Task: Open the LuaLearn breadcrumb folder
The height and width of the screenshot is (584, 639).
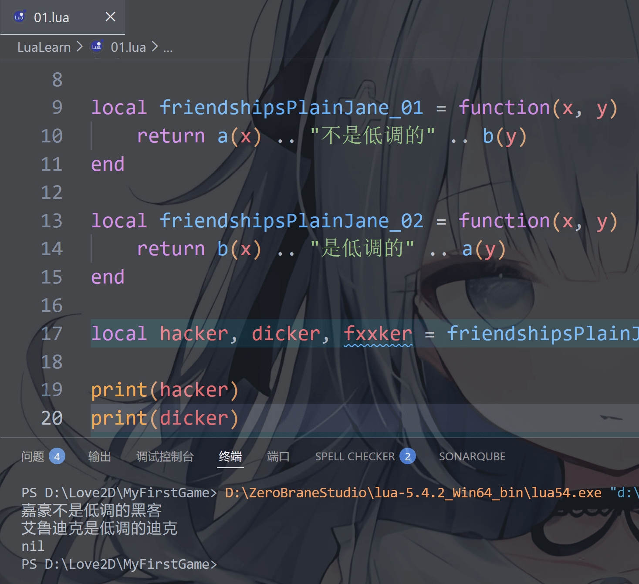Action: click(x=44, y=47)
